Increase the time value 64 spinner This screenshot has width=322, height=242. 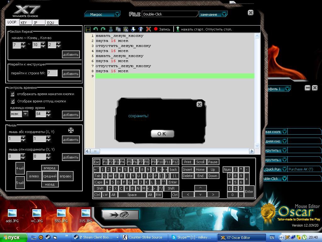48,112
